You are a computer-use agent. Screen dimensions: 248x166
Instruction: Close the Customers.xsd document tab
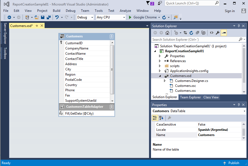point(42,26)
